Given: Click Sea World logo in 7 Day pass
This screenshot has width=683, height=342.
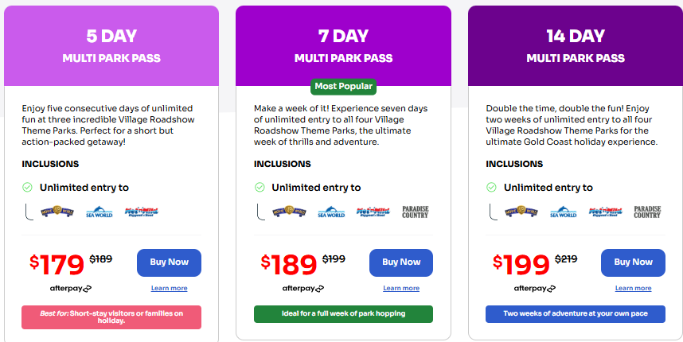Looking at the screenshot, I should coord(331,212).
